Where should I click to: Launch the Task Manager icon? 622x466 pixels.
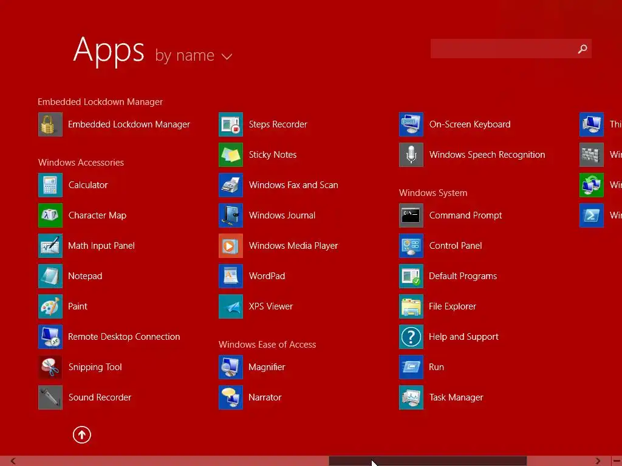(x=411, y=397)
